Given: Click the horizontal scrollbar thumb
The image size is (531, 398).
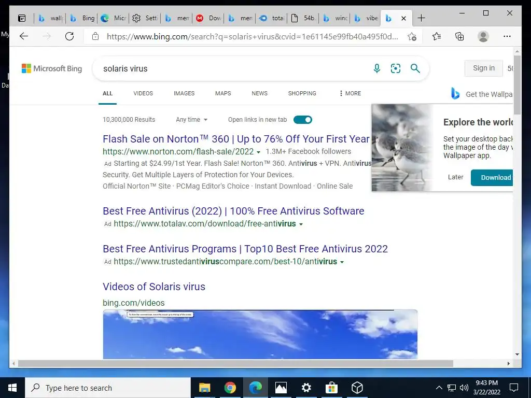Looking at the screenshot, I should (235, 363).
